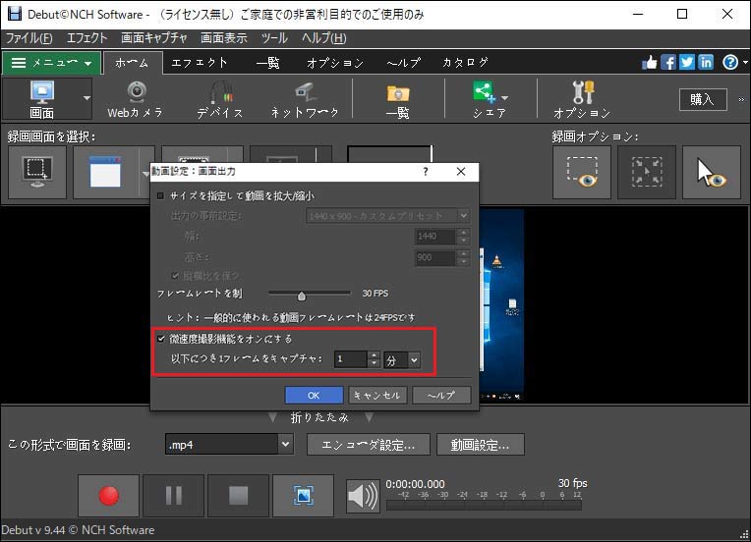Viewport: 751px width, 542px height.
Task: Click the 高さ height field showing 900
Action: click(x=435, y=257)
